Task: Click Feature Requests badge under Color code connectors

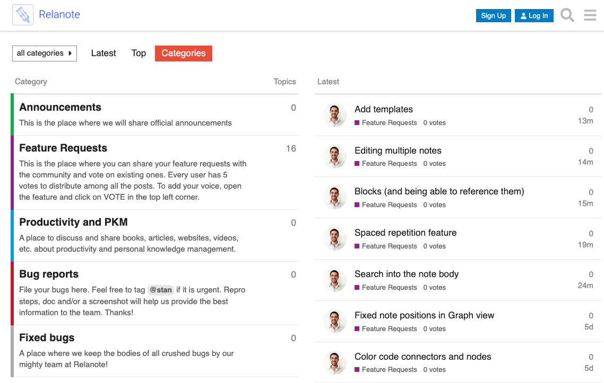Action: click(385, 370)
